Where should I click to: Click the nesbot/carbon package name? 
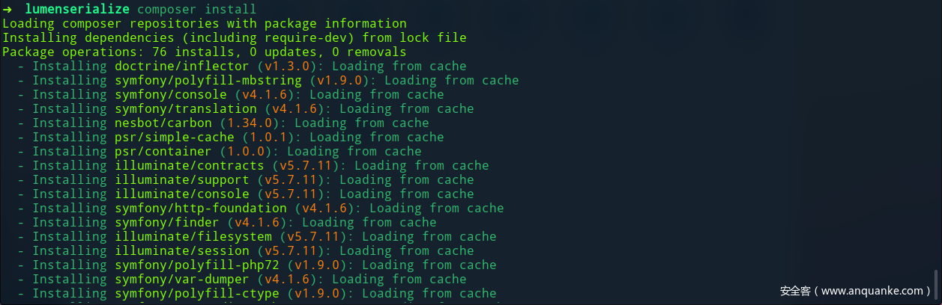tap(163, 123)
